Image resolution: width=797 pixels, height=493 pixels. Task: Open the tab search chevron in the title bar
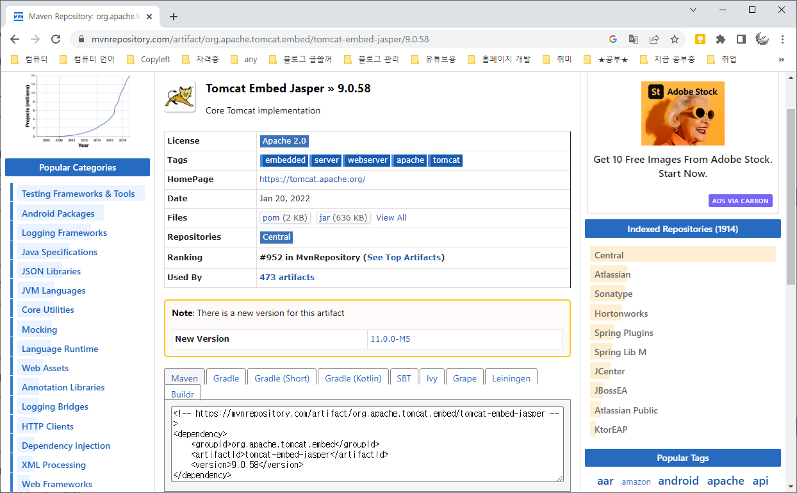coord(693,10)
